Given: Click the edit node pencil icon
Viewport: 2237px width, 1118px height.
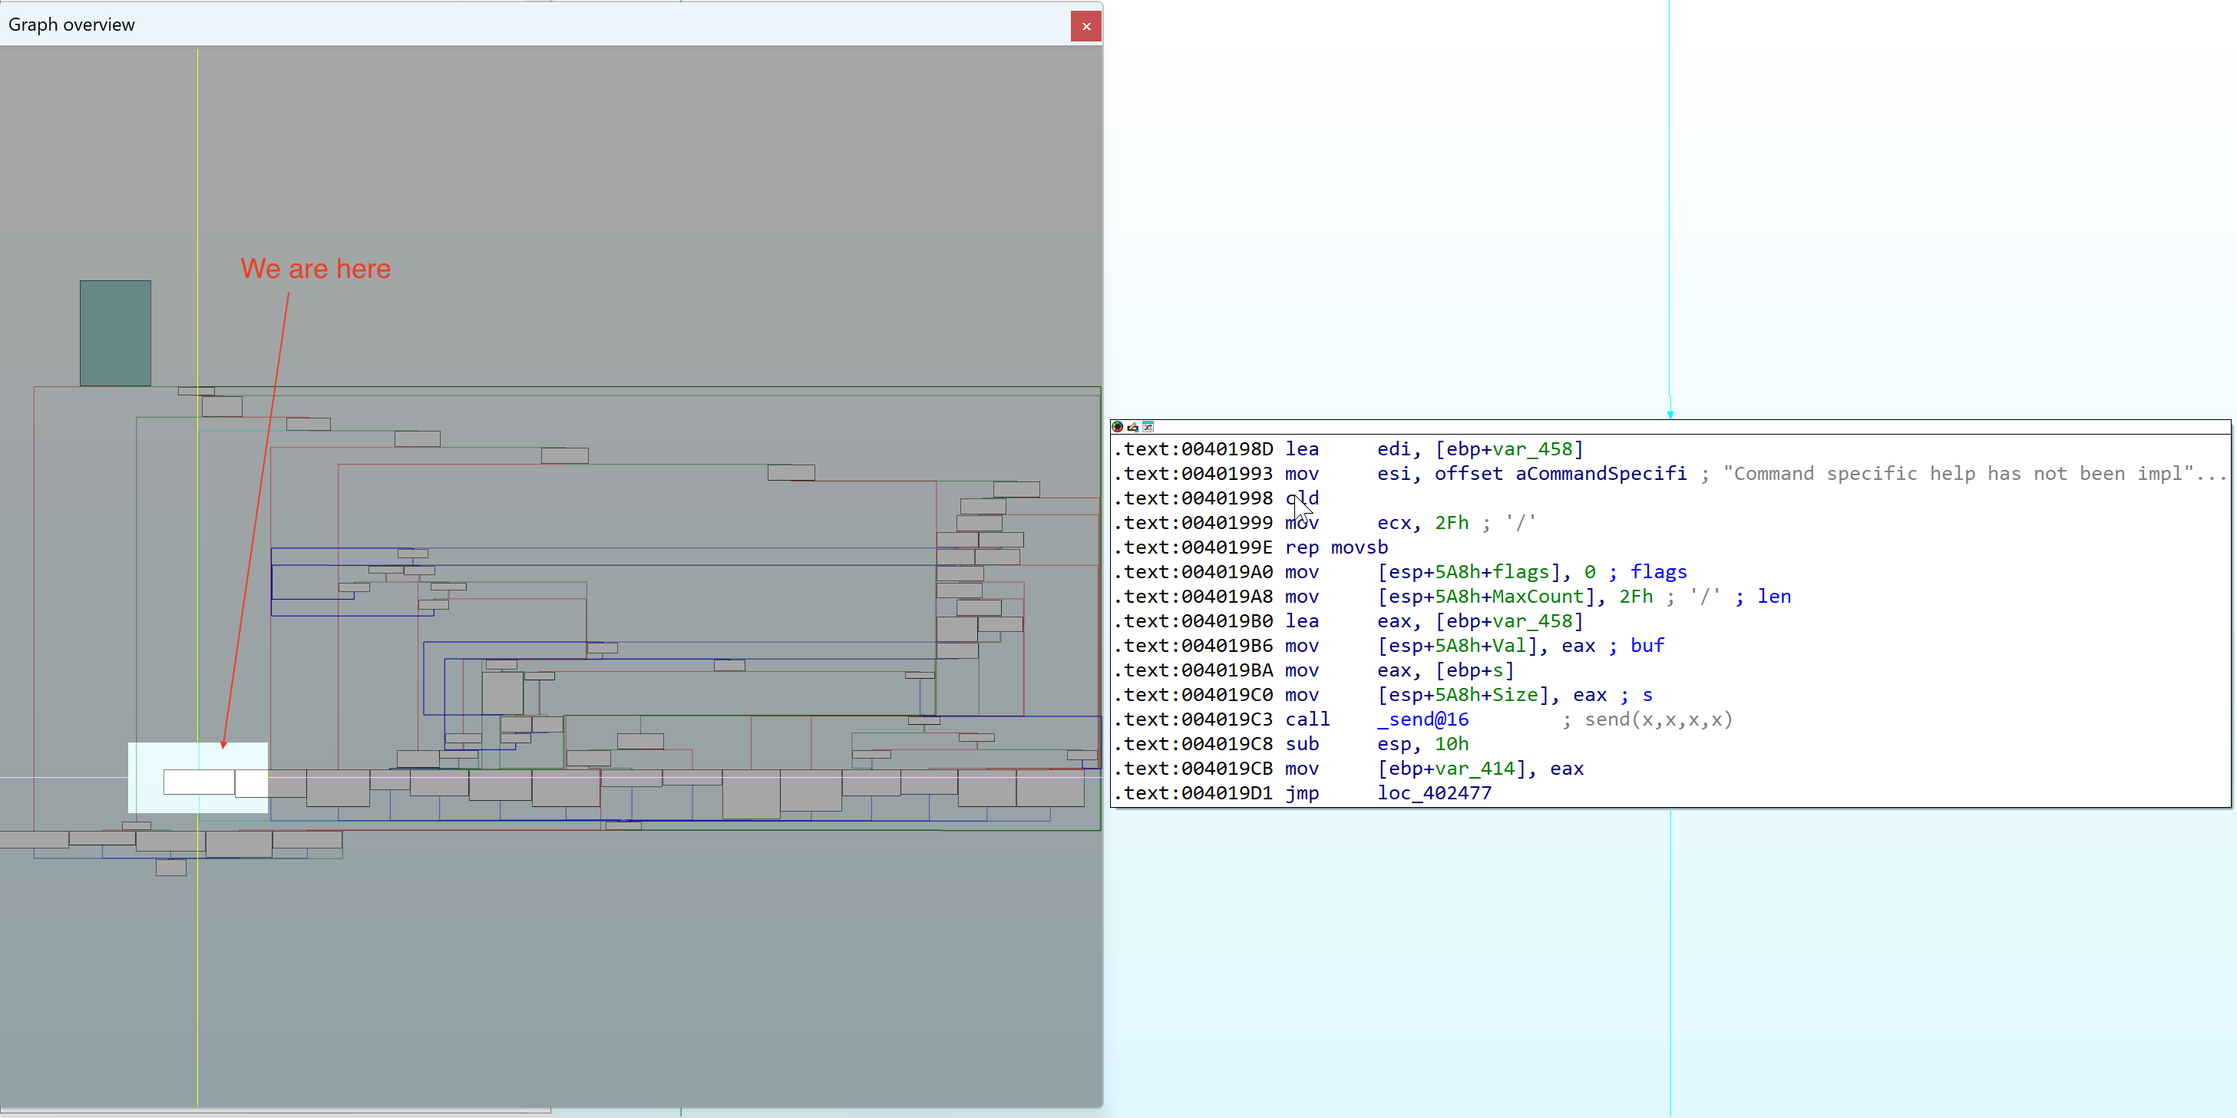Looking at the screenshot, I should click(1132, 426).
